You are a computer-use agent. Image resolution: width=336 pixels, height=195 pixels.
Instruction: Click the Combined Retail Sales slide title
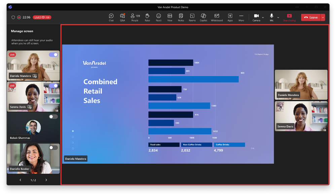[x=100, y=91]
